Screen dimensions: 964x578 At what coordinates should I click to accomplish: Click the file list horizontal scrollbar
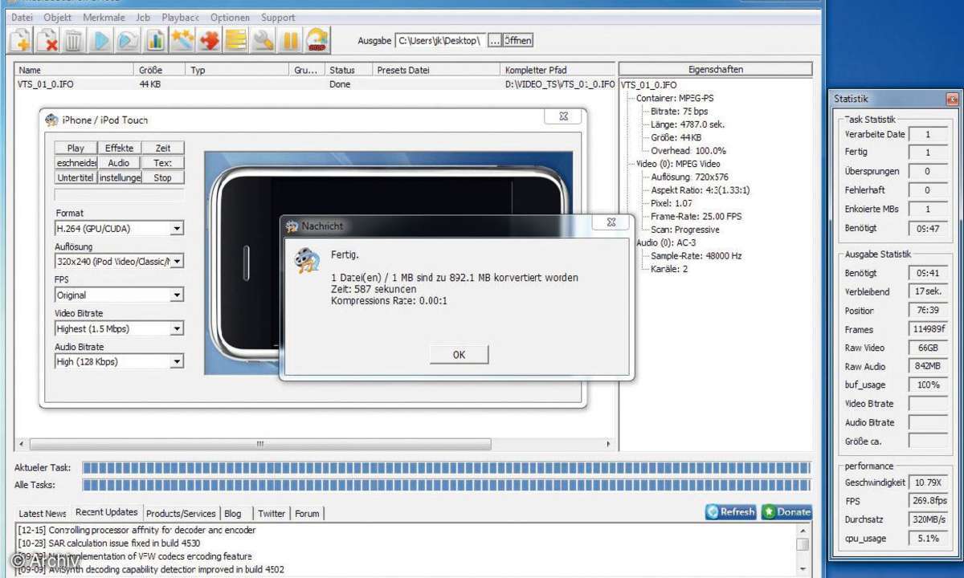pyautogui.click(x=259, y=444)
